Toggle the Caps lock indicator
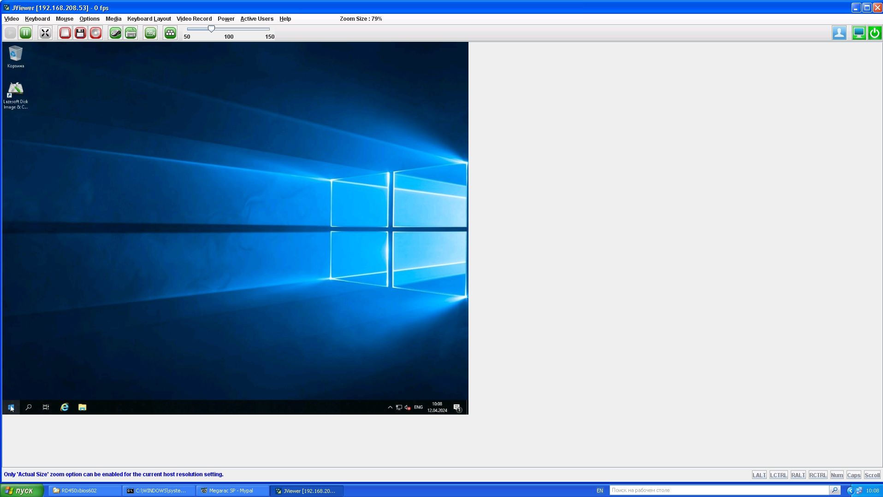Viewport: 883px width, 497px height. point(853,475)
